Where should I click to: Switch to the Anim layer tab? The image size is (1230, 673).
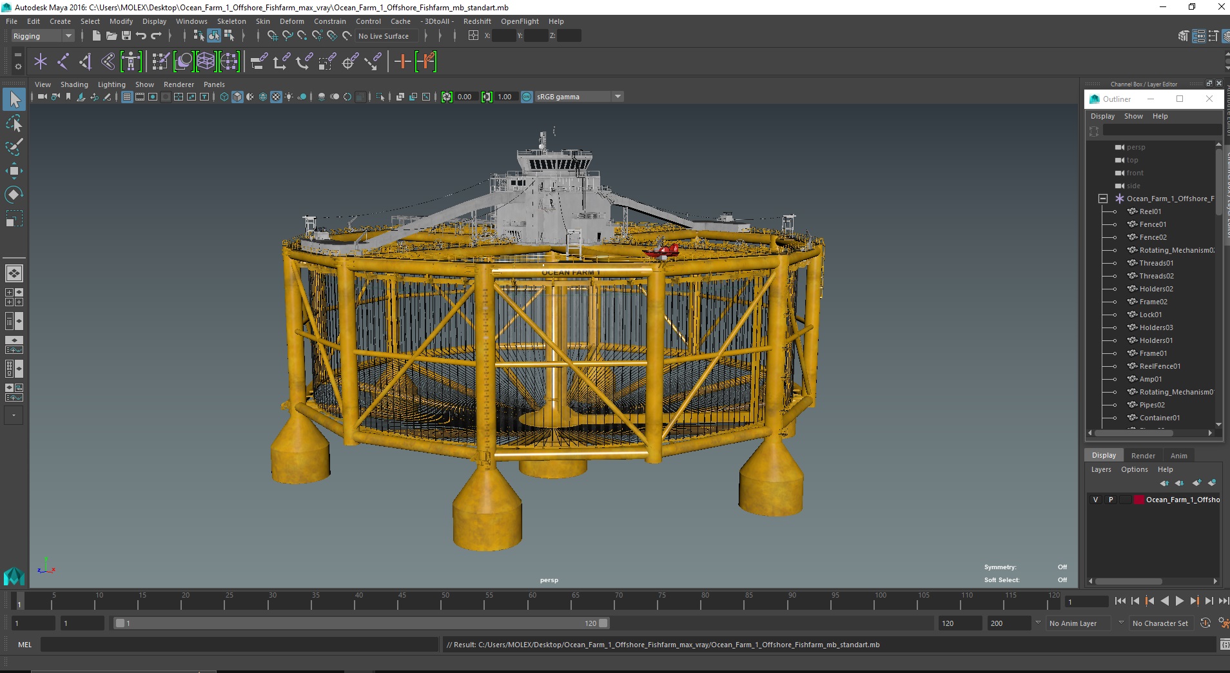coord(1178,455)
